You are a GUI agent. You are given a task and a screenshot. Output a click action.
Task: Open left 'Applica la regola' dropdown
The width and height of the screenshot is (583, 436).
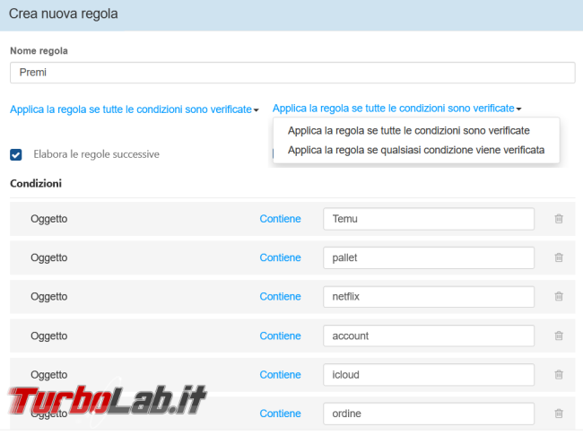(x=135, y=109)
